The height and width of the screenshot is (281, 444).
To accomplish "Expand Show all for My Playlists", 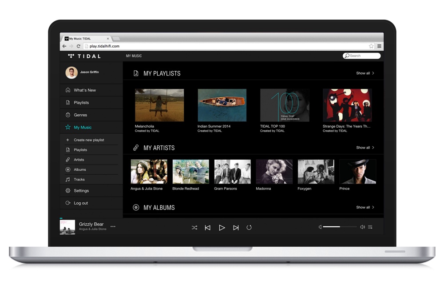I will [365, 73].
